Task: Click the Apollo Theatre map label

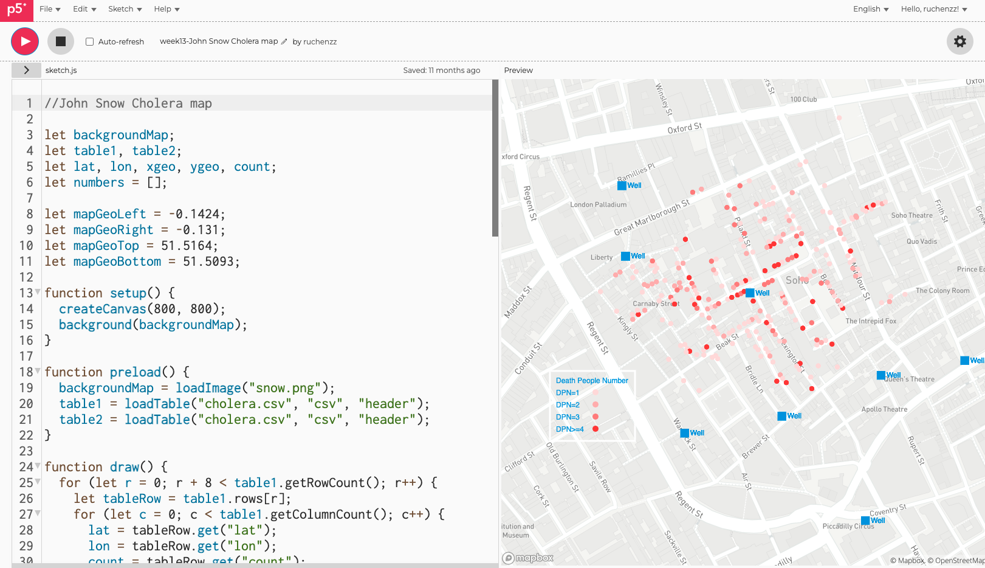Action: (884, 409)
